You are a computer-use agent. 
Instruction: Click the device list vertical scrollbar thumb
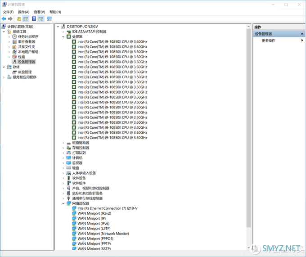coord(248,128)
